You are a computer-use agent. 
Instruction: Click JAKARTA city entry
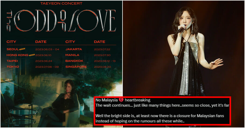[x=73, y=49]
